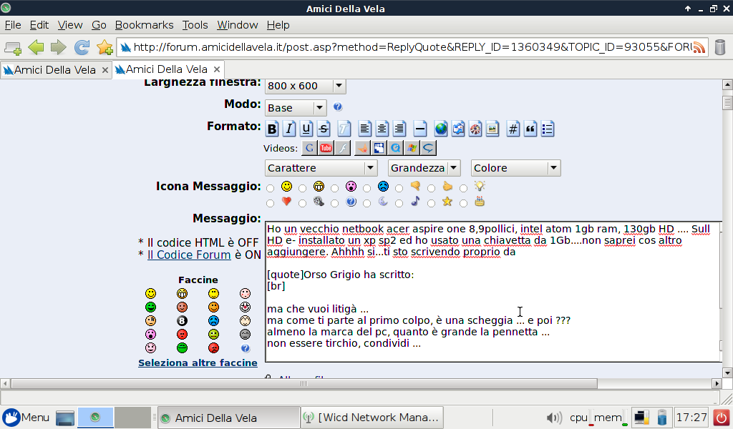The image size is (733, 429).
Task: Click the page horizontal scrollbar
Action: (x=304, y=384)
